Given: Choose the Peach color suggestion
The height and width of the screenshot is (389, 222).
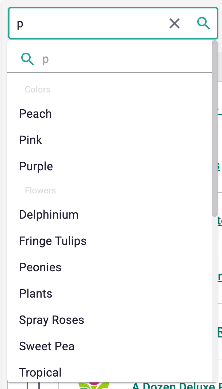Looking at the screenshot, I should (110, 114).
